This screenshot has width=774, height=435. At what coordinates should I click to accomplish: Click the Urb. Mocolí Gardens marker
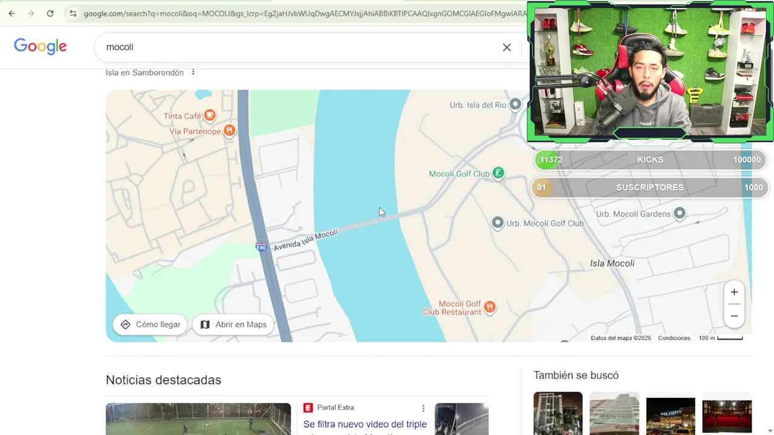point(680,213)
